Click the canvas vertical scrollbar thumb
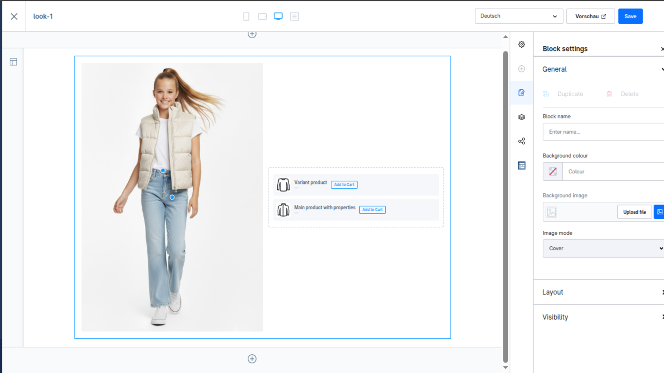 (x=505, y=207)
